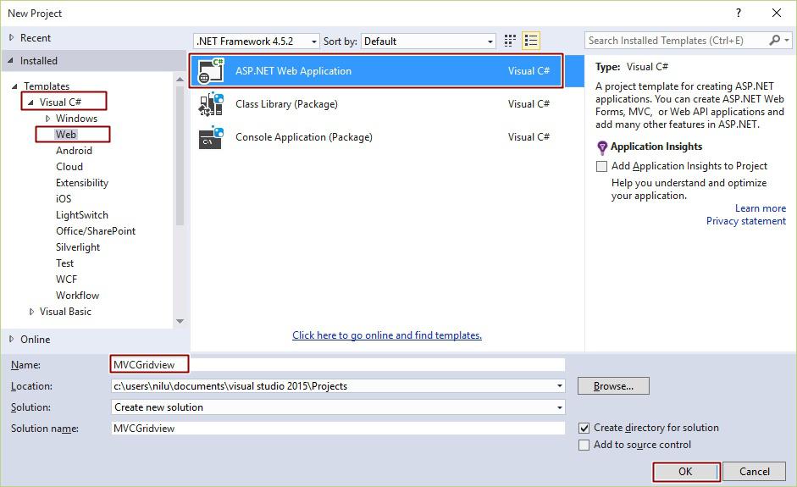Select the Workflow template category
The height and width of the screenshot is (487, 797).
(77, 296)
